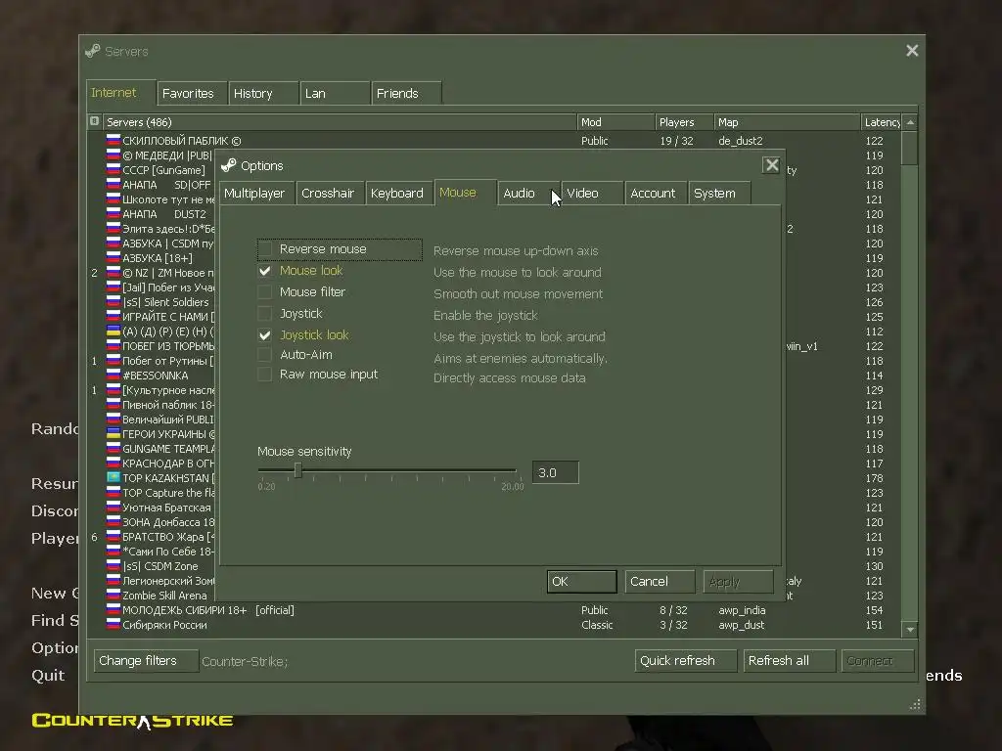The height and width of the screenshot is (751, 1002).
Task: Untick the Joystick look checkbox
Action: coord(264,334)
